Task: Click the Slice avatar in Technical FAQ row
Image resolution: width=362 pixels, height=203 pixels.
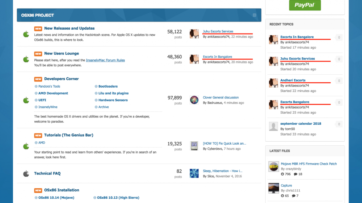Action: [x=194, y=173]
